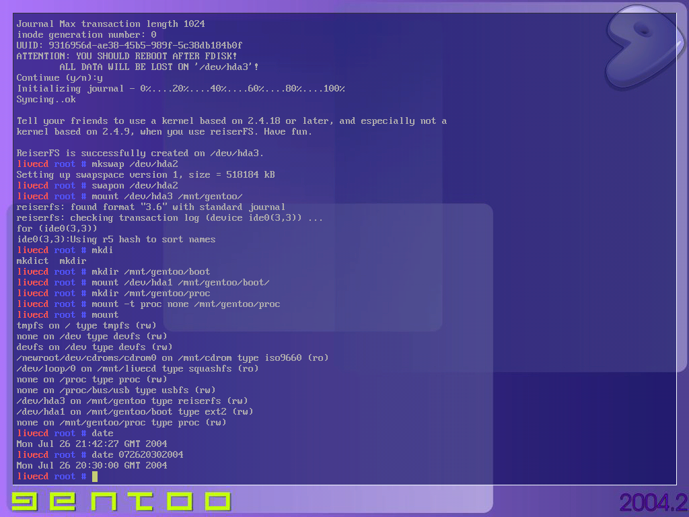Image resolution: width=689 pixels, height=517 pixels.
Task: Click the 'mkdict' completion suggestion
Action: coord(32,261)
